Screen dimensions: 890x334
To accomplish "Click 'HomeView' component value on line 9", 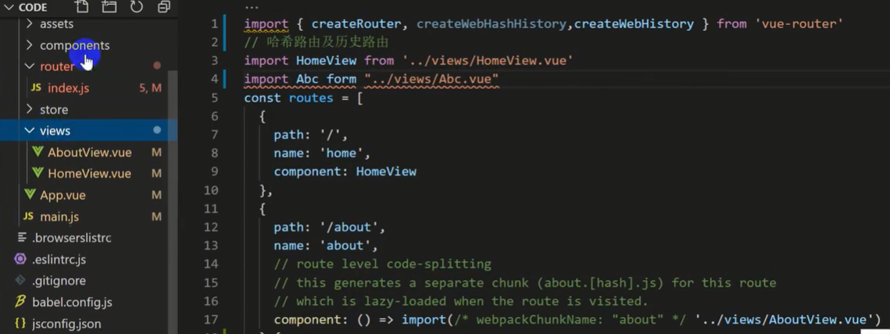I will [x=386, y=171].
